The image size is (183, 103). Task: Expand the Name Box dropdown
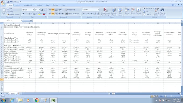click(20, 20)
